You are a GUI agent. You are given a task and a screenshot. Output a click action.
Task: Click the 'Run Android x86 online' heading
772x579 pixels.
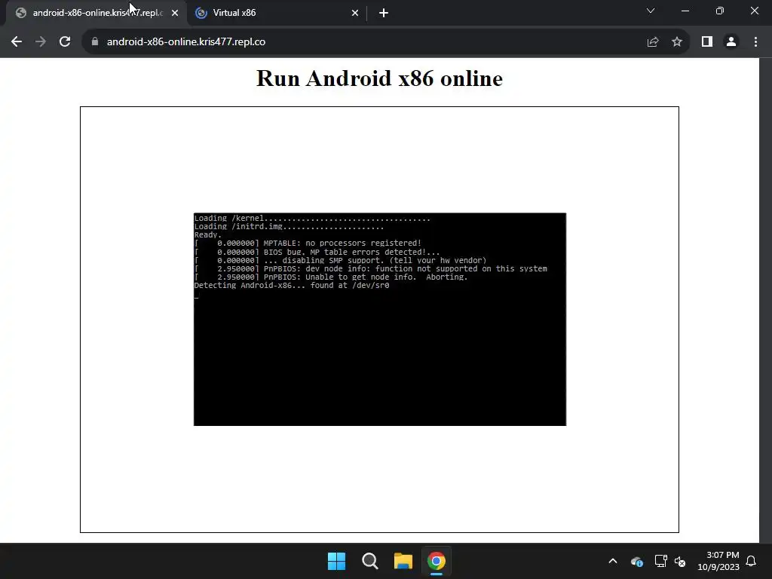click(380, 78)
